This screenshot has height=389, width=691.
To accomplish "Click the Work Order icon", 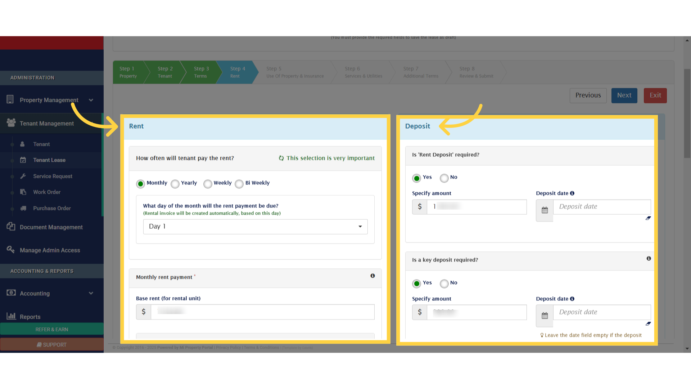I will click(23, 192).
